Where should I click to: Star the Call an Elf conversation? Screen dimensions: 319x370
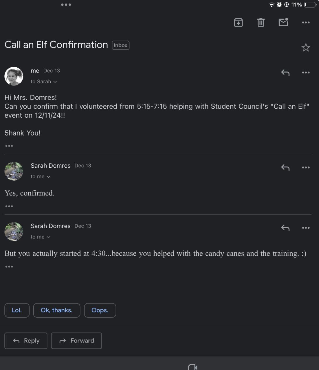pos(306,47)
